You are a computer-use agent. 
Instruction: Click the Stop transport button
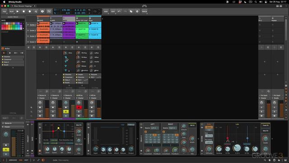point(23,11)
